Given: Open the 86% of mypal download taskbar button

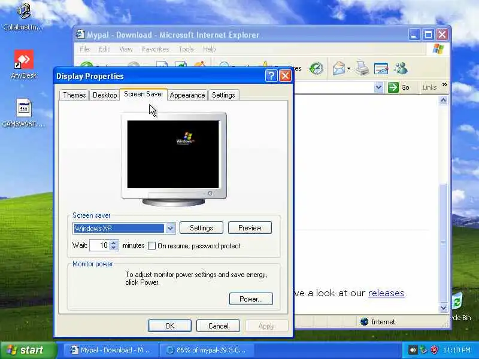Looking at the screenshot, I should pyautogui.click(x=207, y=350).
